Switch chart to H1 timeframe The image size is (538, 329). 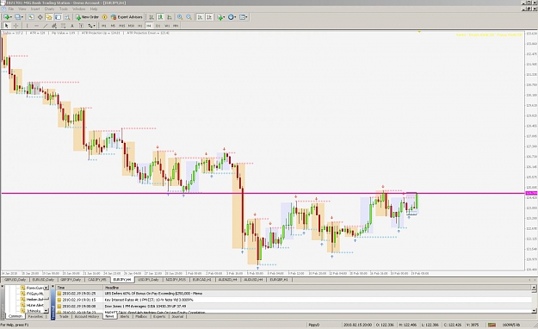point(140,26)
